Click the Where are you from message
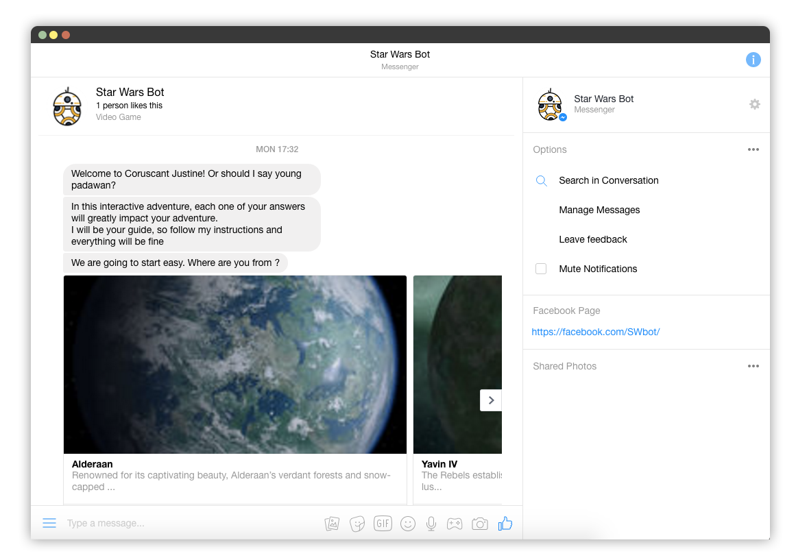Image resolution: width=796 pixels, height=560 pixels. (175, 263)
